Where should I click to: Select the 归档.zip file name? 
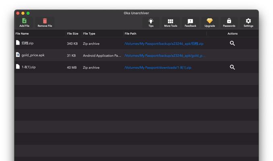coord(27,43)
